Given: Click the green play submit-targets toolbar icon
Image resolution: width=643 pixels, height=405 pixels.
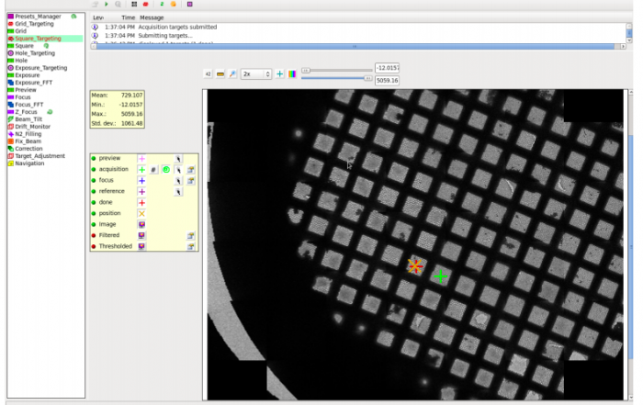Looking at the screenshot, I should coord(107,4).
